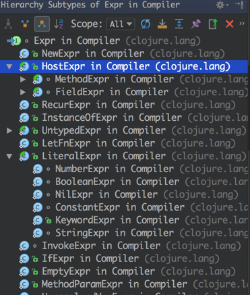Click the abstract class icon beside UntypedExpr
This screenshot has width=250, height=295.
point(24,131)
